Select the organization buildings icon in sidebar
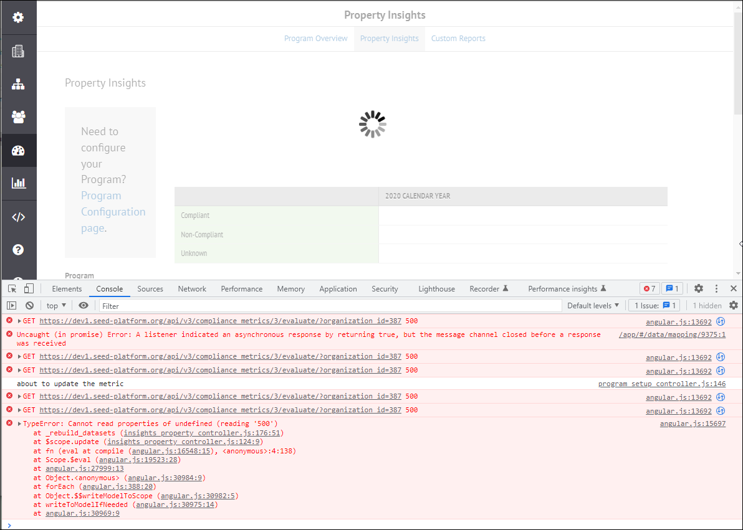The height and width of the screenshot is (530, 743). pos(18,50)
